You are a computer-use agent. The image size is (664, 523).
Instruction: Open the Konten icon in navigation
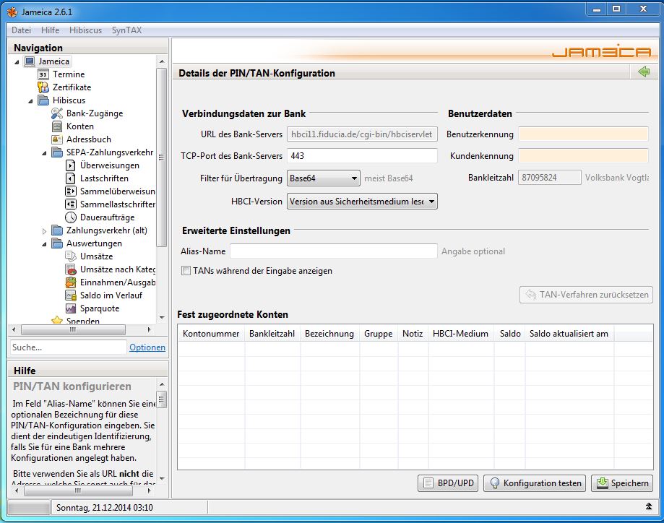coord(57,126)
